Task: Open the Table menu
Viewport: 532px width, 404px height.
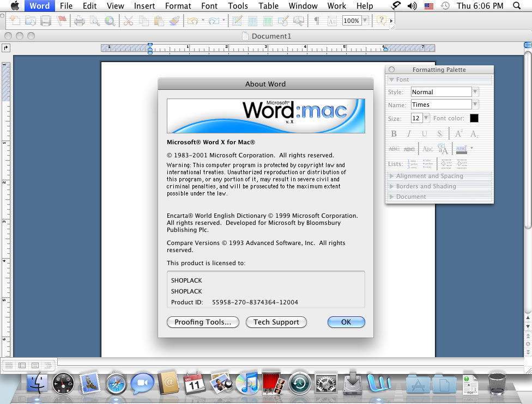Action: tap(269, 6)
